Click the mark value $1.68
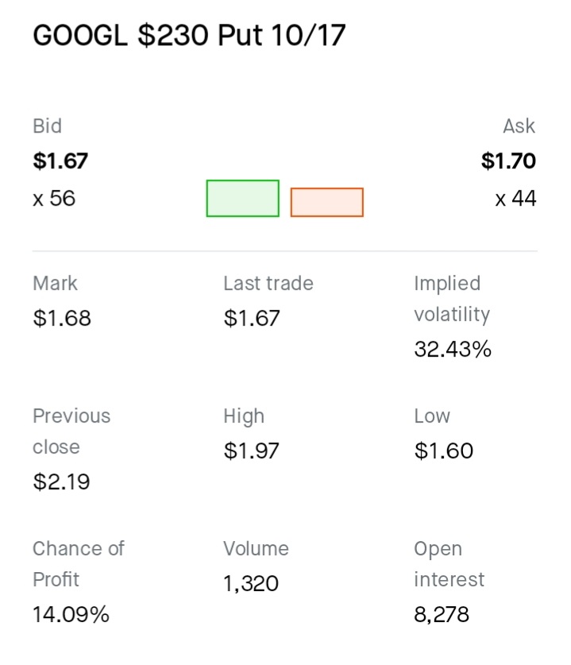571x665 pixels. [62, 319]
